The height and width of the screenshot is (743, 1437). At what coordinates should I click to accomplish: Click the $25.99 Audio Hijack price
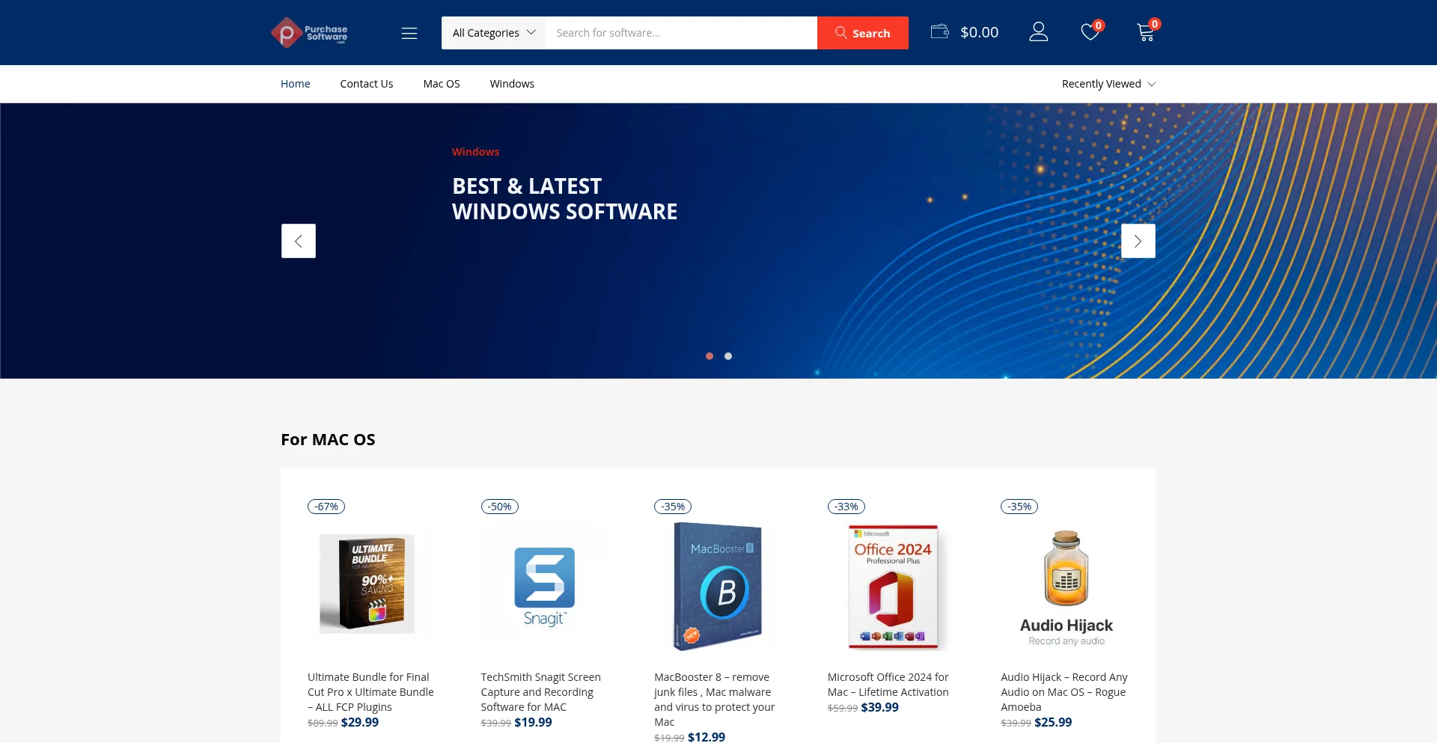pyautogui.click(x=1053, y=722)
